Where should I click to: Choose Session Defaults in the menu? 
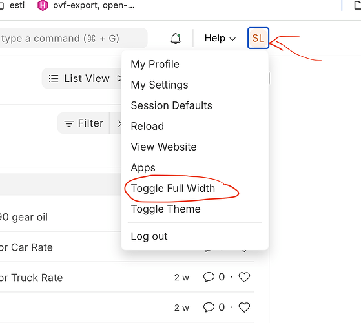coord(172,106)
